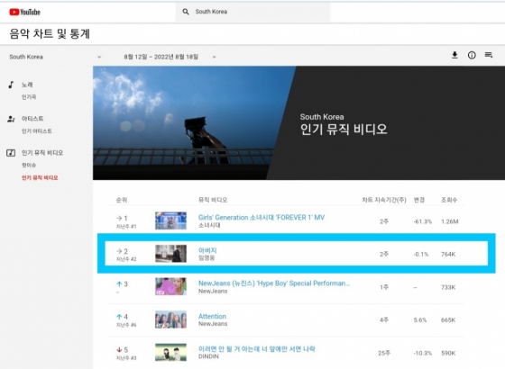Open the 노래 sidebar section
505x369 pixels.
tap(27, 85)
